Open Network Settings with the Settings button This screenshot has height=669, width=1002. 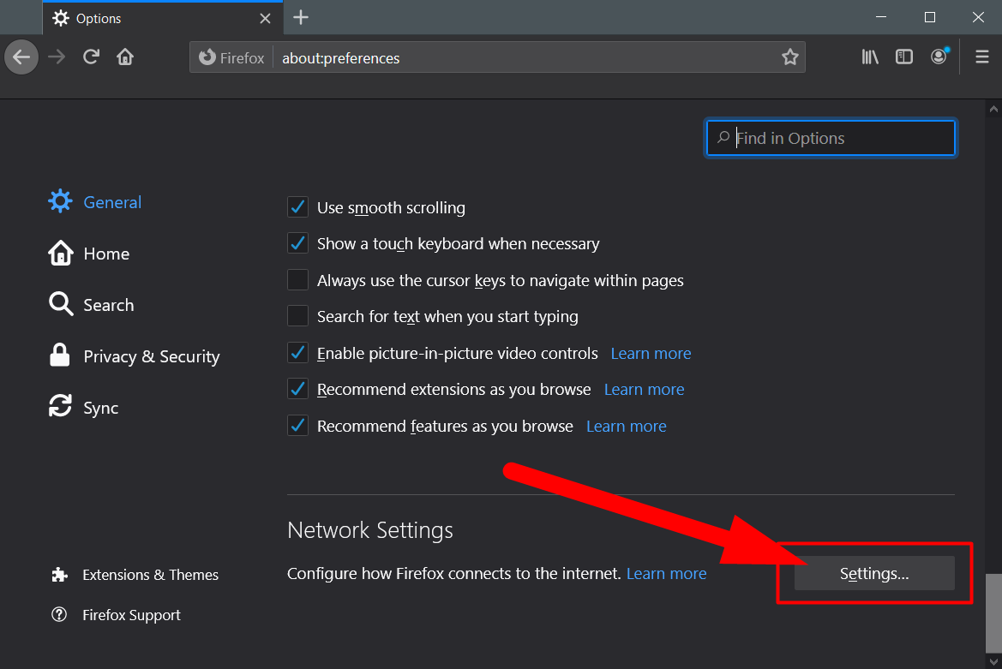(x=873, y=574)
